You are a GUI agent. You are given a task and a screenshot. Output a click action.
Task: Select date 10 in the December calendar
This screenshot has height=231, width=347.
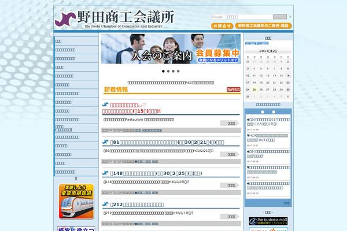coord(248,76)
